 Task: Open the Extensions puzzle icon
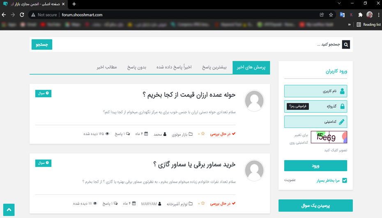[360, 15]
